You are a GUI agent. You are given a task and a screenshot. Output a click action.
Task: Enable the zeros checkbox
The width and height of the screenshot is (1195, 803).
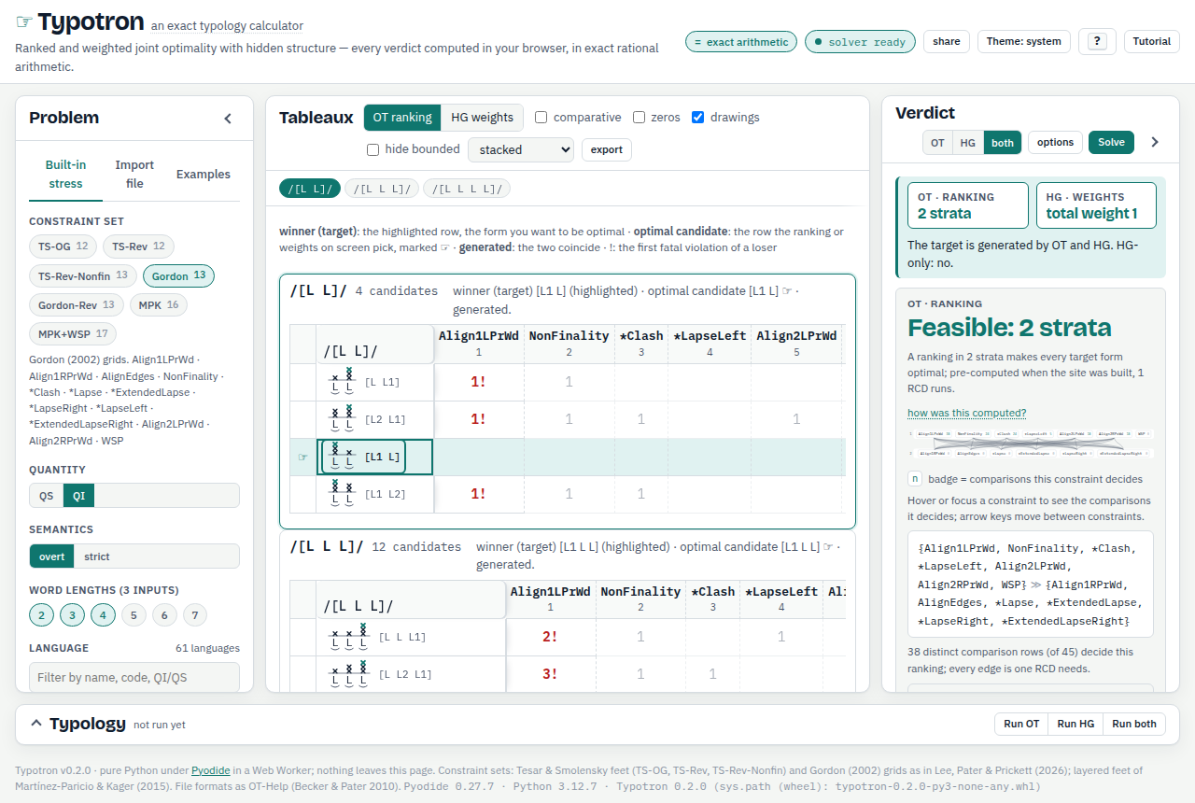(x=640, y=118)
